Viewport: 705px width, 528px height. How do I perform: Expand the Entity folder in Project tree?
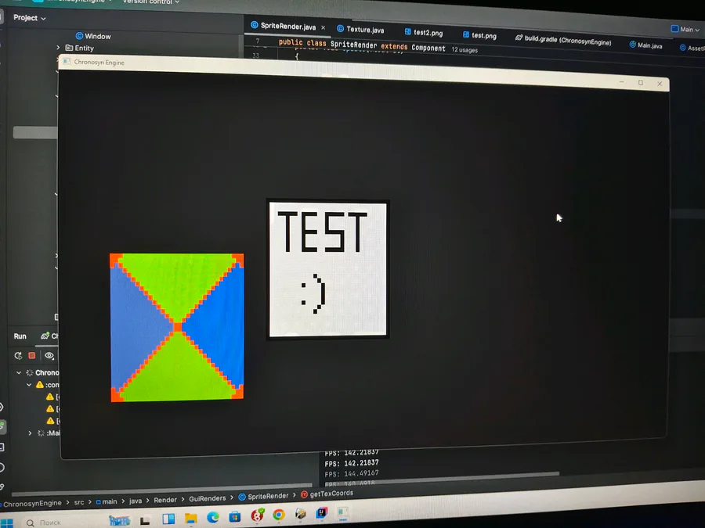pyautogui.click(x=58, y=47)
